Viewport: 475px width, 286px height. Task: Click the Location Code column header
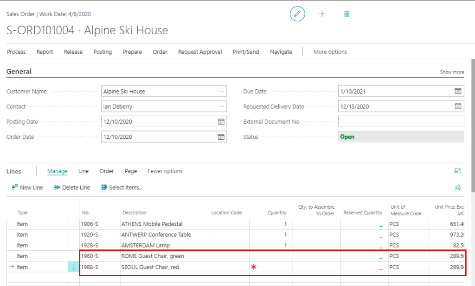(x=226, y=212)
